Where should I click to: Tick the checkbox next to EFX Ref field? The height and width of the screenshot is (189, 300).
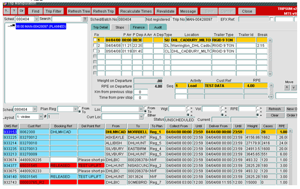[271, 19]
